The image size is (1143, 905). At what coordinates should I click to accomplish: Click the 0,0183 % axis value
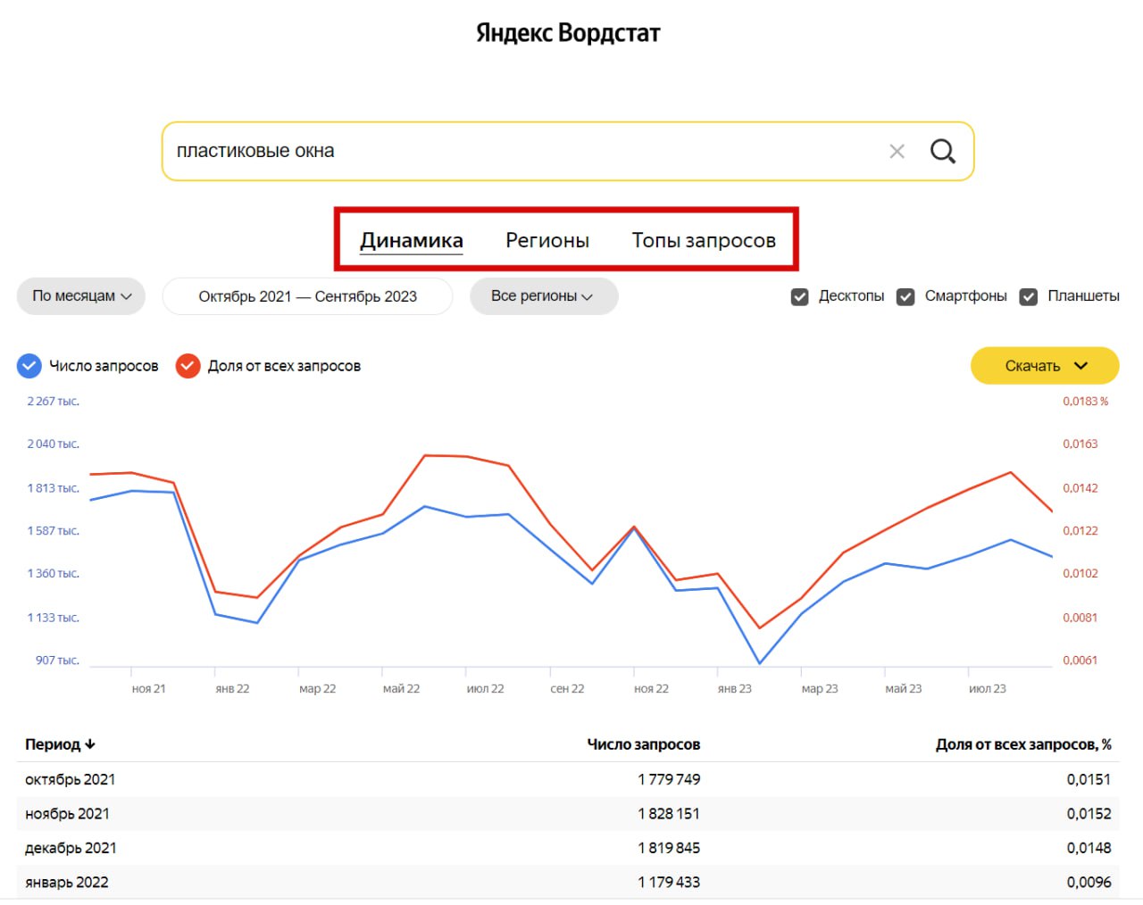[x=1085, y=402]
